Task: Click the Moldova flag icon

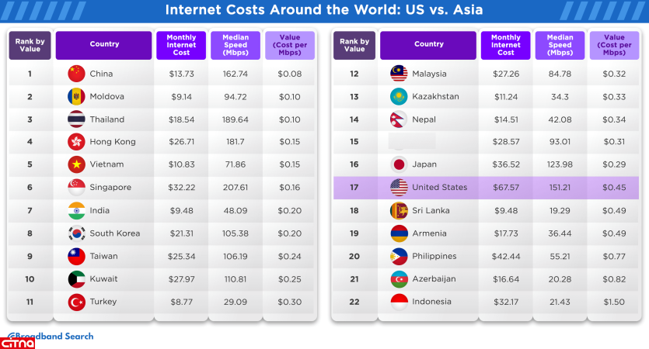Action: [76, 97]
